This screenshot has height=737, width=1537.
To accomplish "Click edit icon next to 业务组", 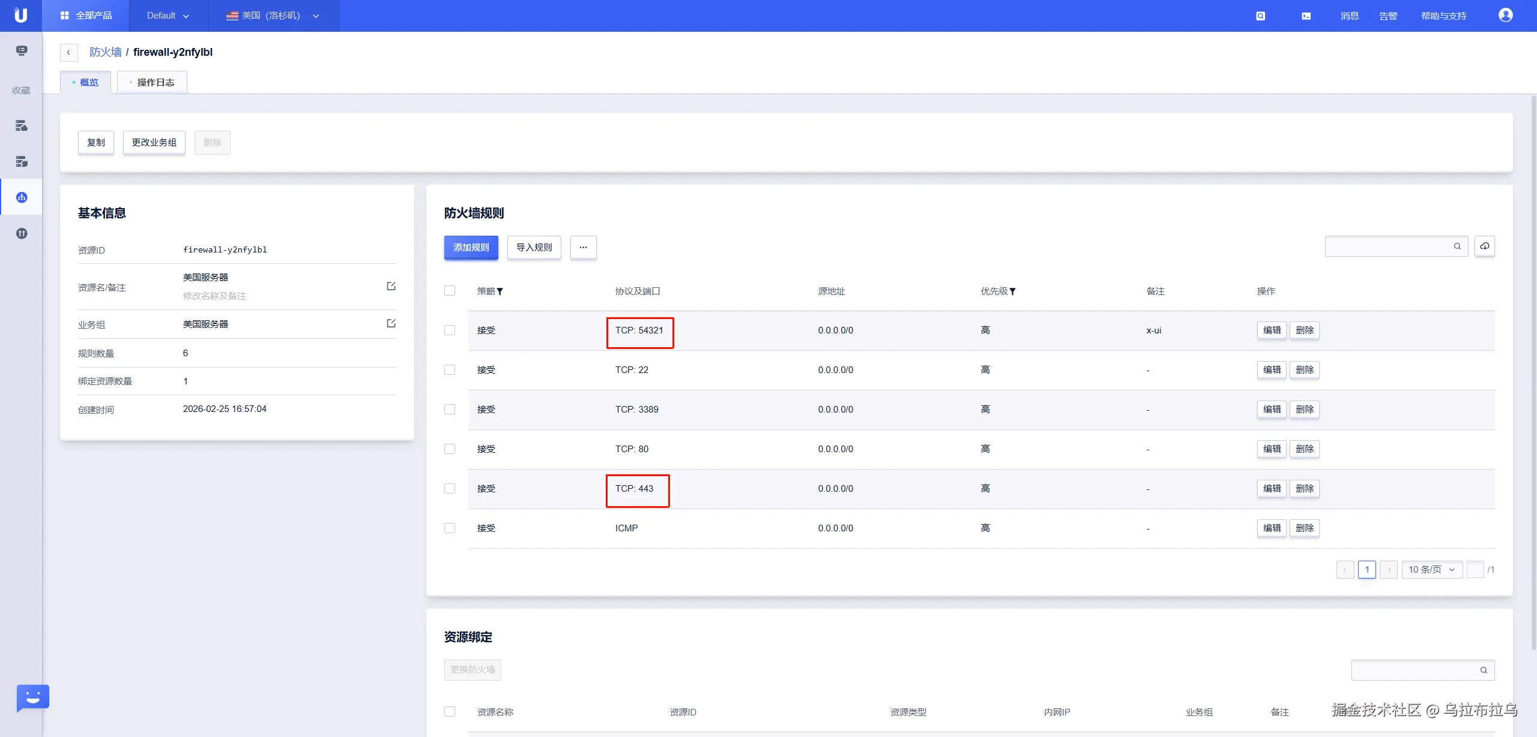I will pos(391,323).
